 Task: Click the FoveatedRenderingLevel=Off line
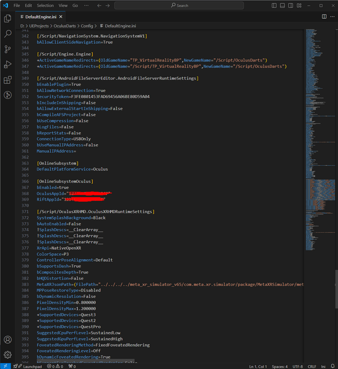click(x=69, y=351)
